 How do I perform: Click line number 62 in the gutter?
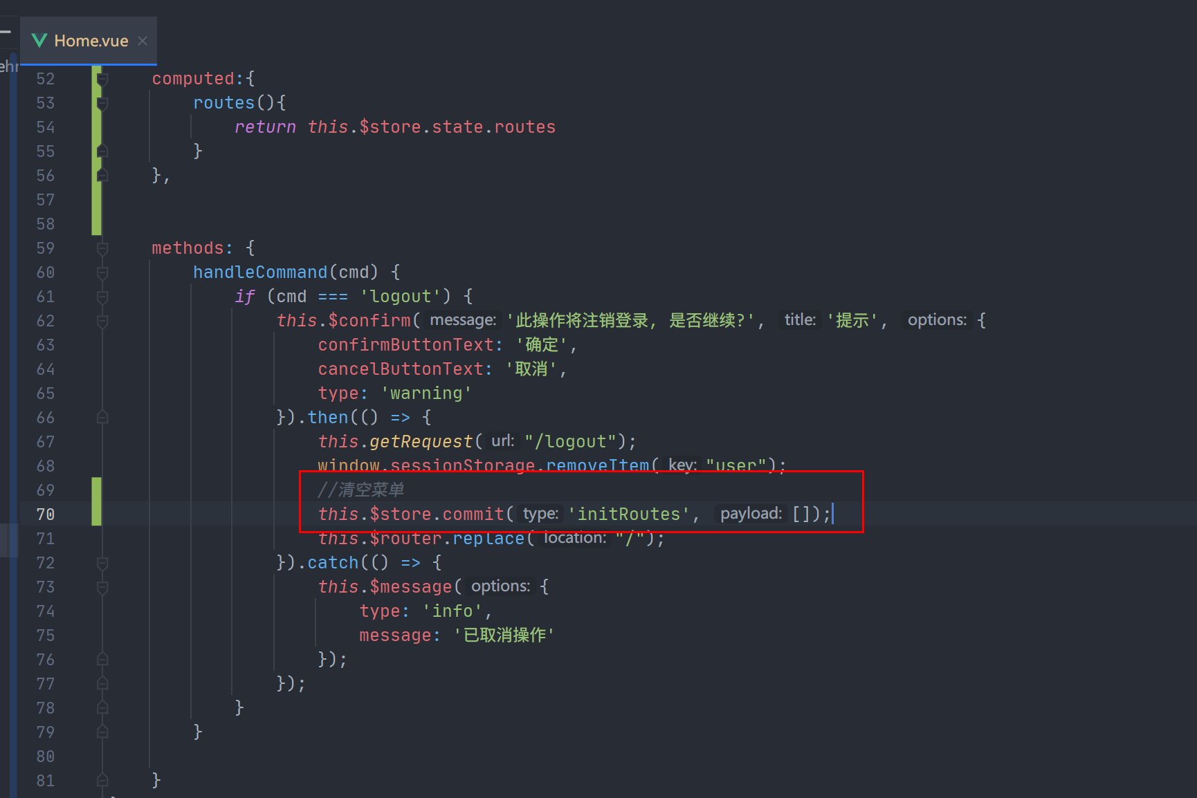pyautogui.click(x=46, y=321)
